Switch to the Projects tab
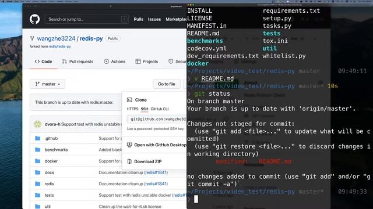This screenshot has height=209, width=373. [146, 62]
